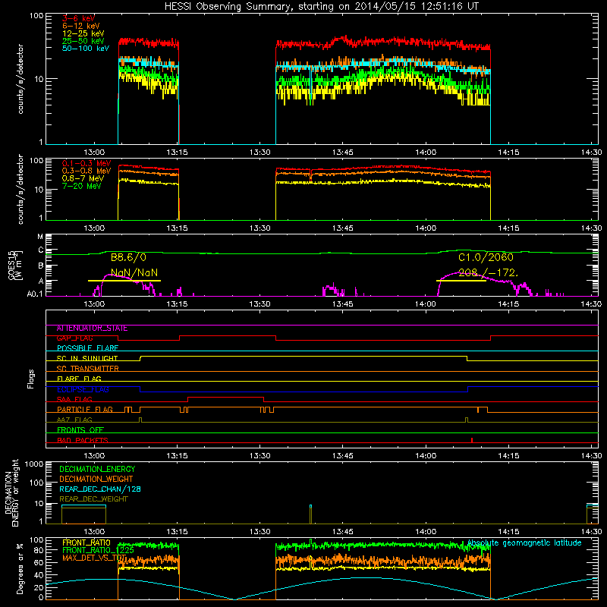Click the 0.8-7 MeV legend entry
Viewport: 607px width, 607px height.
coord(83,178)
